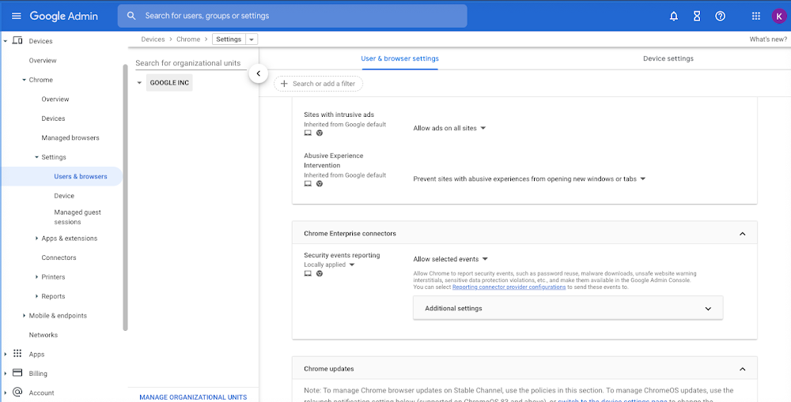This screenshot has height=402, width=791.
Task: Open Users & browsers in sidebar
Action: pyautogui.click(x=81, y=176)
